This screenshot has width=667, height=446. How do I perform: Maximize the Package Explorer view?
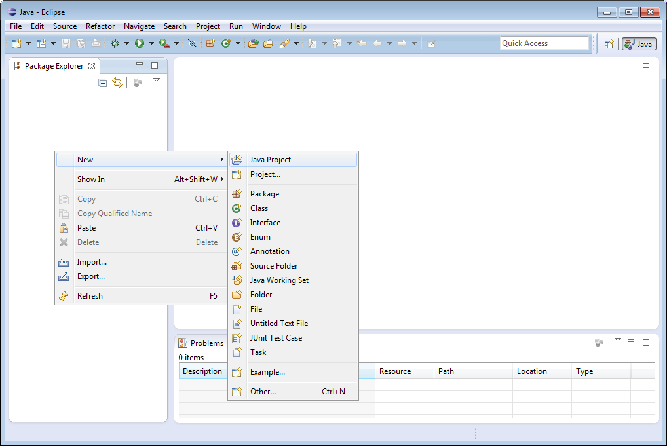point(155,65)
